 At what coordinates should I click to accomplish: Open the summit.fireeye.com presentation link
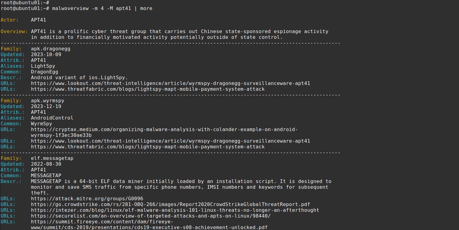click(149, 225)
